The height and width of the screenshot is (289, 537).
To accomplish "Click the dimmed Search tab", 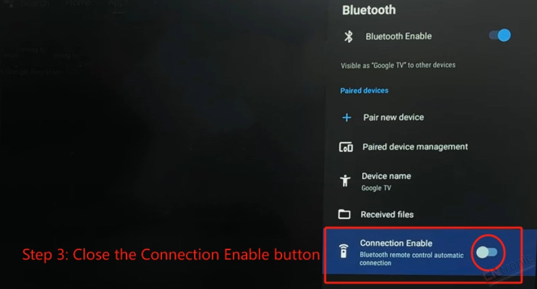I will pos(35,4).
